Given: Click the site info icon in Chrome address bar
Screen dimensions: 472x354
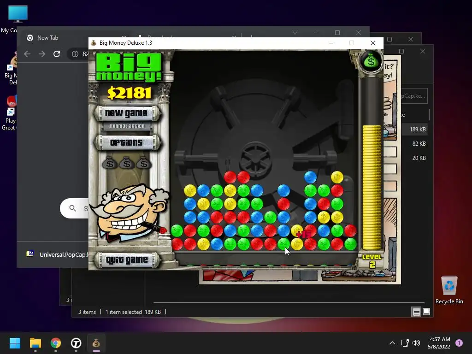Looking at the screenshot, I should pos(75,54).
